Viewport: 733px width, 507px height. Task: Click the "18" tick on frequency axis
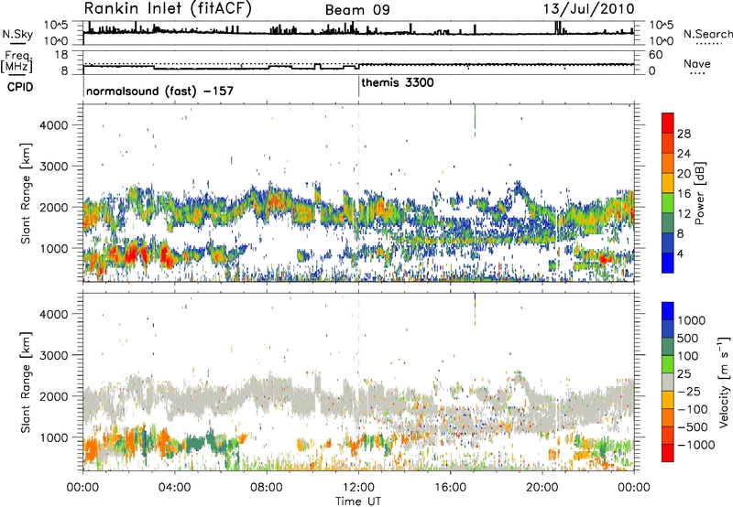61,55
